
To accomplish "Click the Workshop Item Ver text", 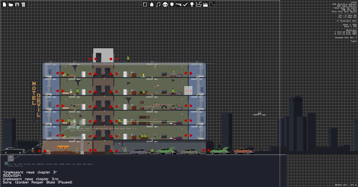I will 346,37.
